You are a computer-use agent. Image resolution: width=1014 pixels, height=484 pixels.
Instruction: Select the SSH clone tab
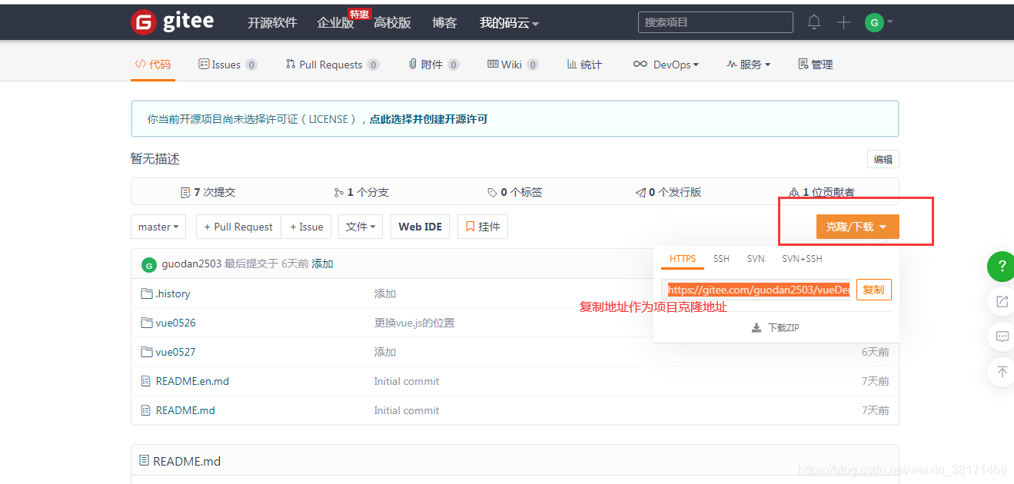click(x=721, y=259)
